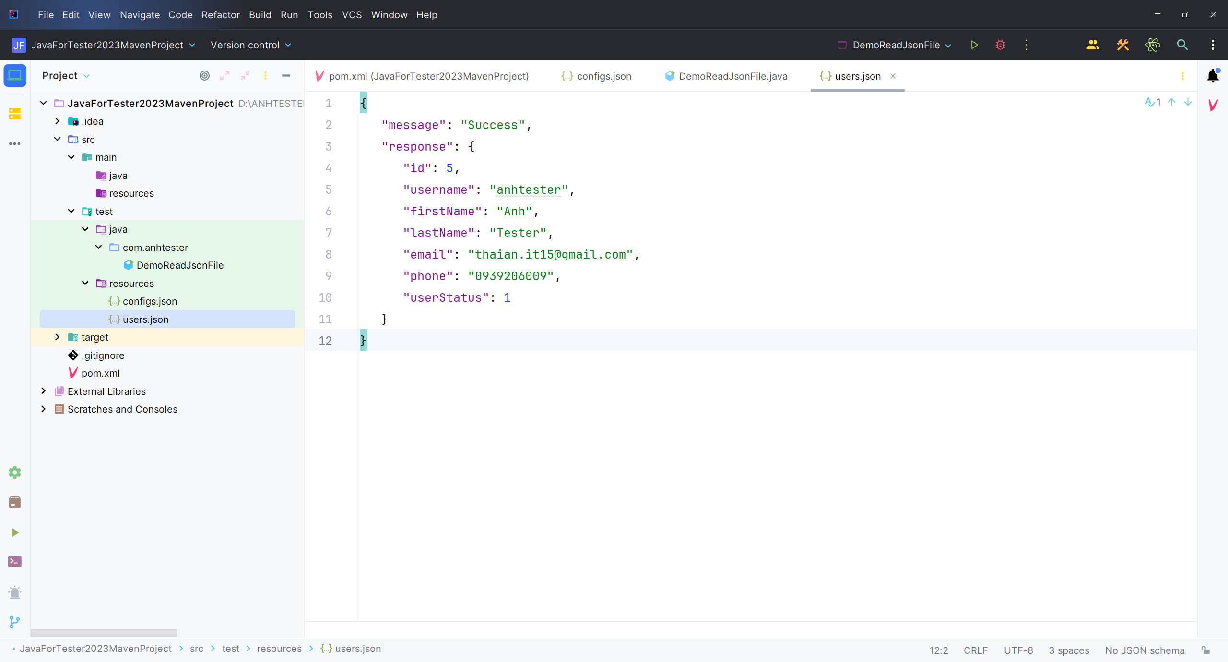
Task: Toggle read-only lock in status bar
Action: 1205,650
